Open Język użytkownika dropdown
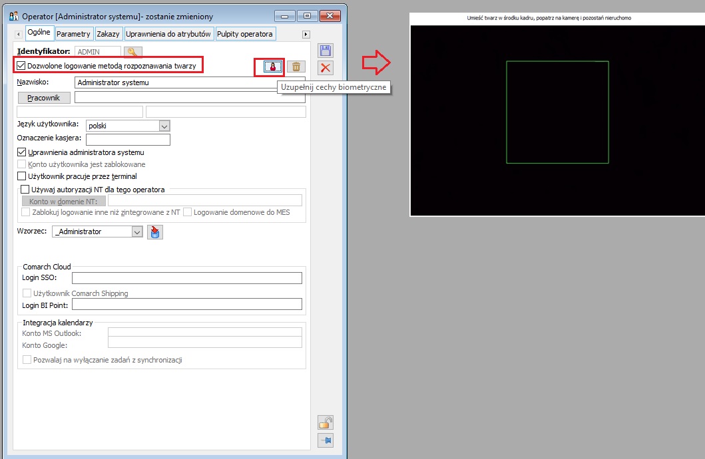The width and height of the screenshot is (705, 459). pos(164,126)
